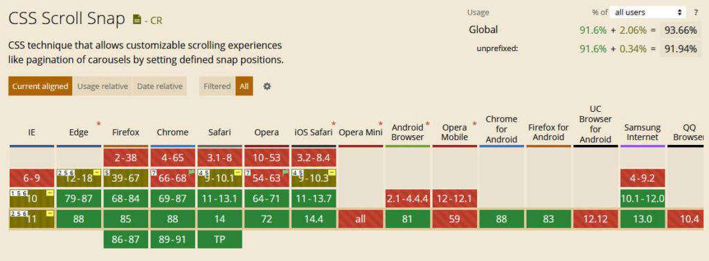709x261 pixels.
Task: Select the red Opera Mini all cell
Action: pyautogui.click(x=361, y=219)
